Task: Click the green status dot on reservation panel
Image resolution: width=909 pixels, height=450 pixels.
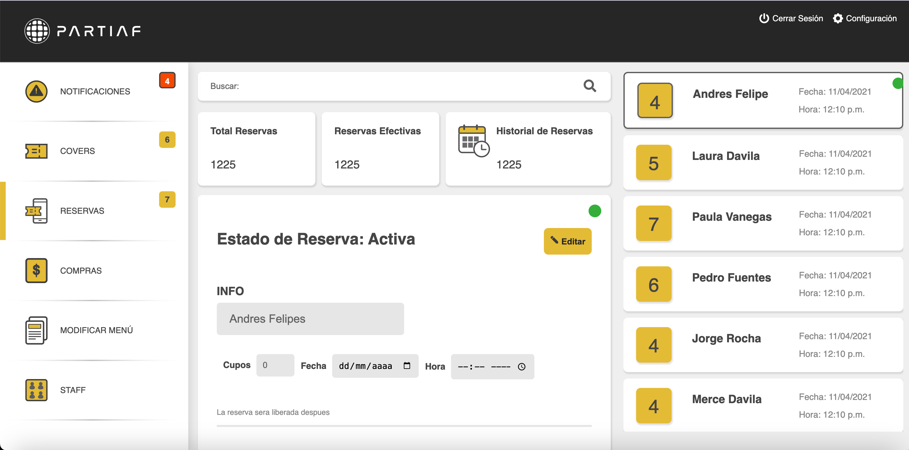Action: [x=594, y=211]
